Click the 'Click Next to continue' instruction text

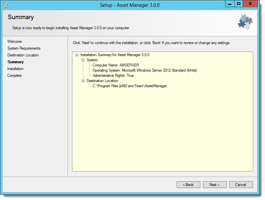152,43
